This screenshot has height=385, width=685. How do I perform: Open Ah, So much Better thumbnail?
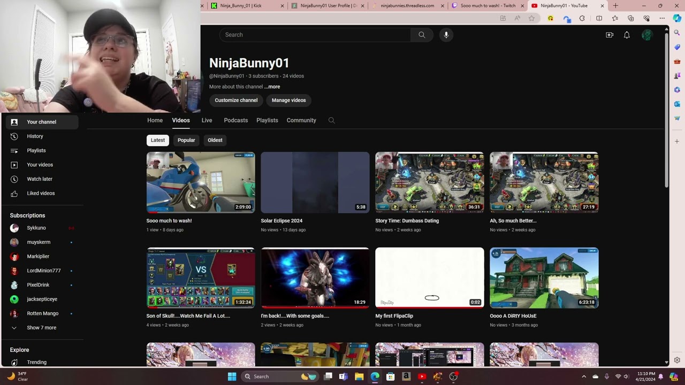pyautogui.click(x=544, y=182)
